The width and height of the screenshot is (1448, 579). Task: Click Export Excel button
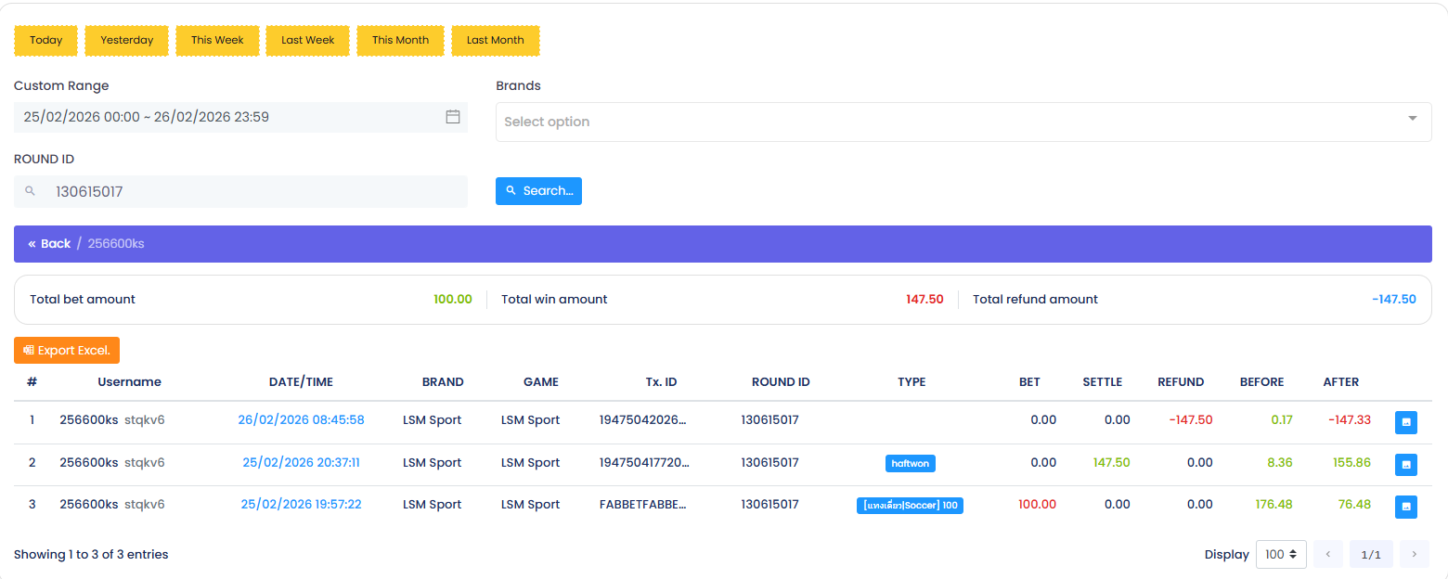[67, 351]
